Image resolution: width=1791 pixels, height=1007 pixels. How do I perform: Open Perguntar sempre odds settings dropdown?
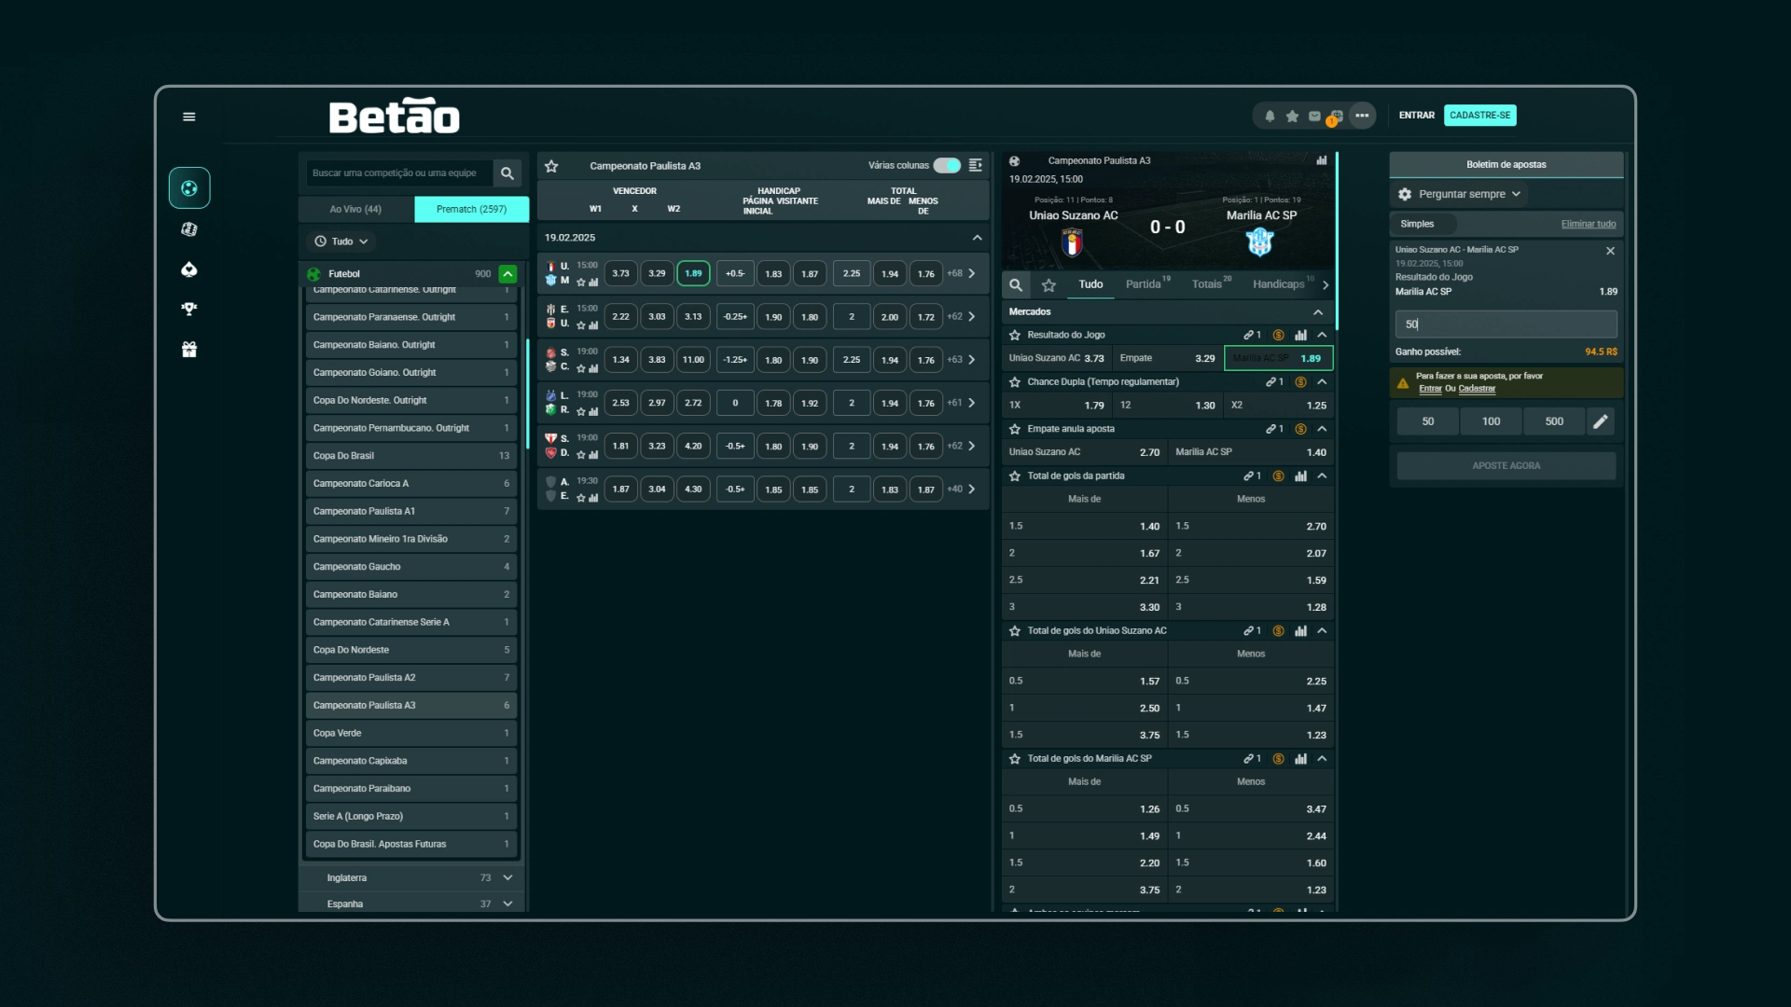tap(1461, 194)
